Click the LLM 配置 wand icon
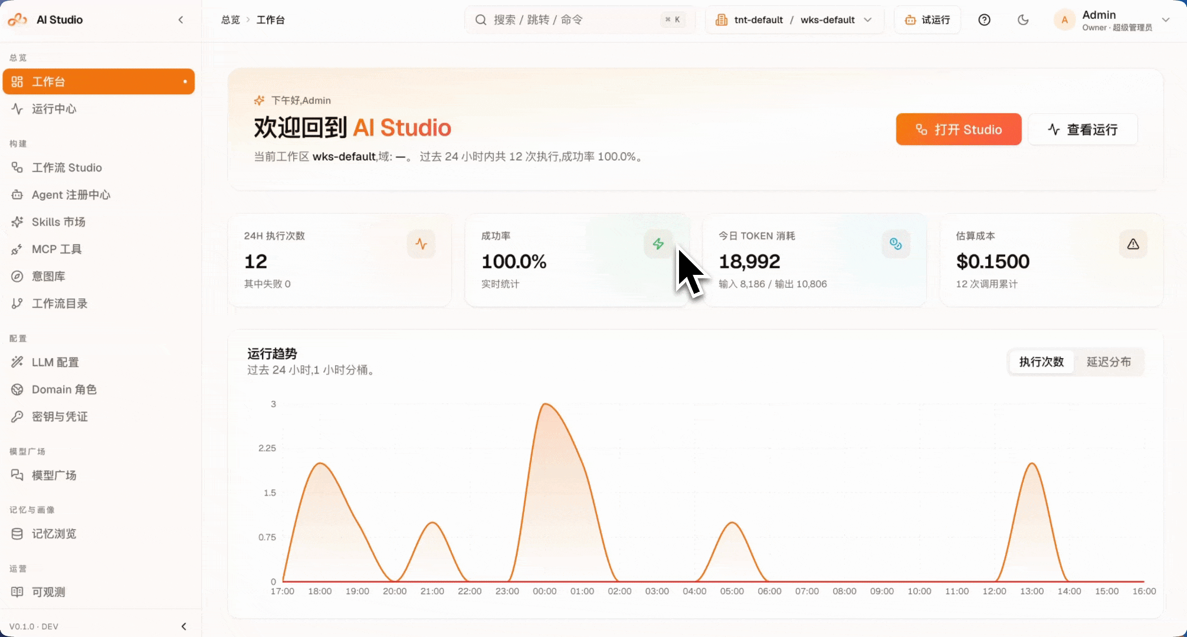Screen dimensions: 1187x637 tap(17, 362)
